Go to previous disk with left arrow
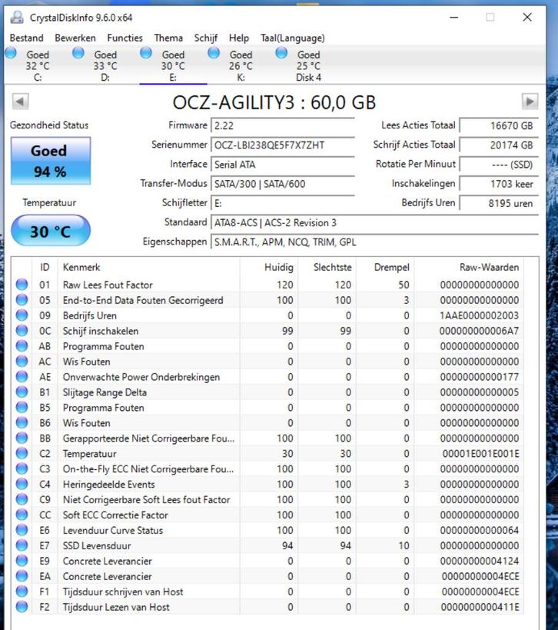This screenshot has width=558, height=630. pyautogui.click(x=21, y=102)
